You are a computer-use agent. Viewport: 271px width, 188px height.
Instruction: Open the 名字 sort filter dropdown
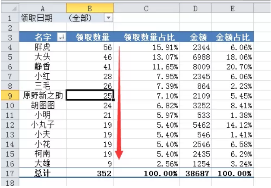pos(61,37)
